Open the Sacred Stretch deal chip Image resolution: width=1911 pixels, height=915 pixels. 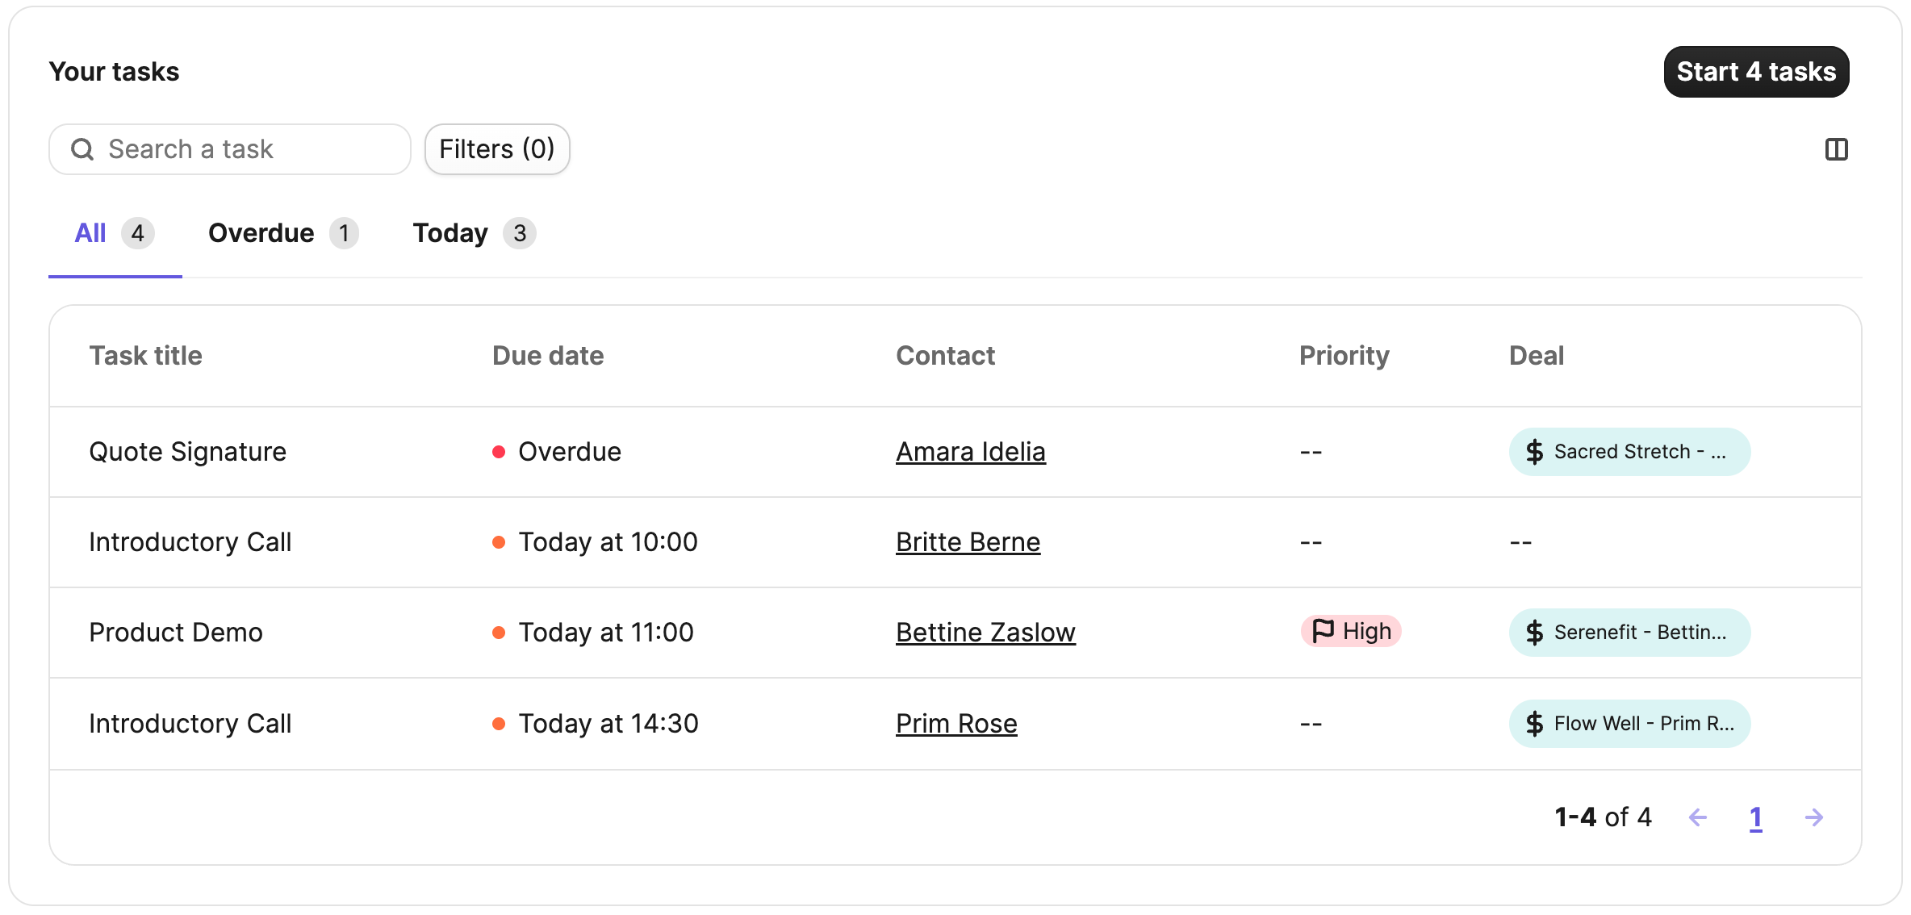pyautogui.click(x=1629, y=452)
